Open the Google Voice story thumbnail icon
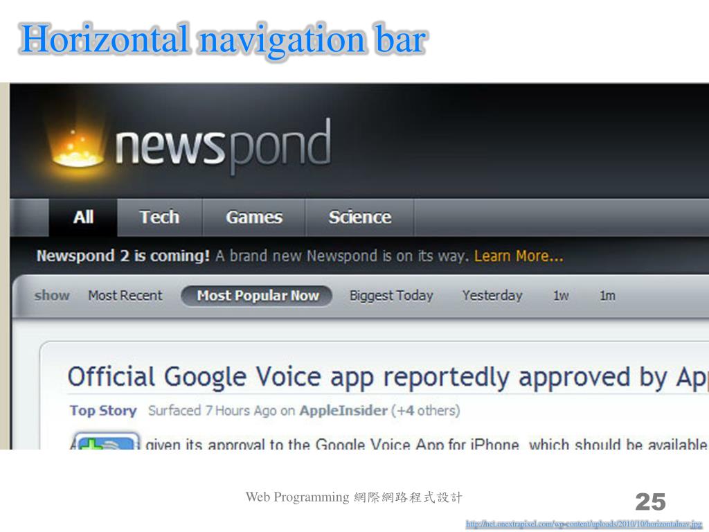This screenshot has width=709, height=532. [106, 441]
